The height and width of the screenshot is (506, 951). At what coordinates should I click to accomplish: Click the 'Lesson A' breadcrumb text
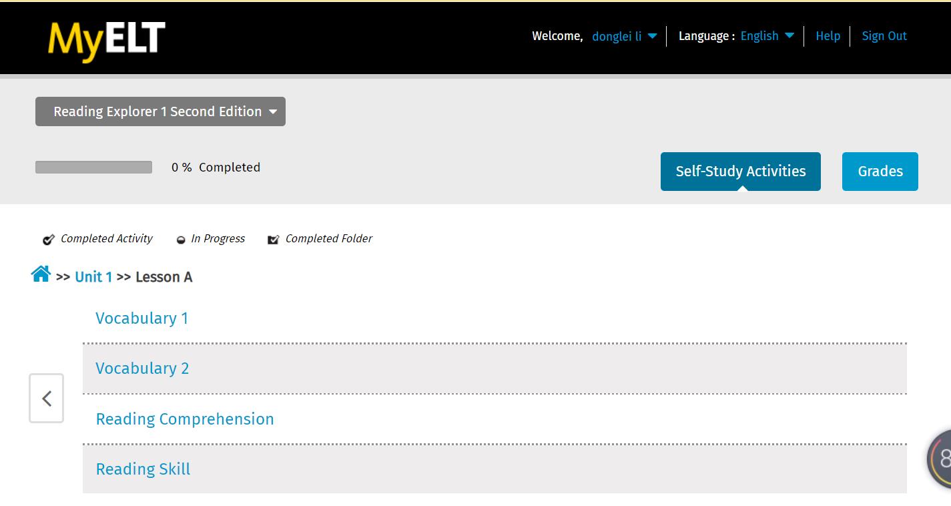(164, 277)
